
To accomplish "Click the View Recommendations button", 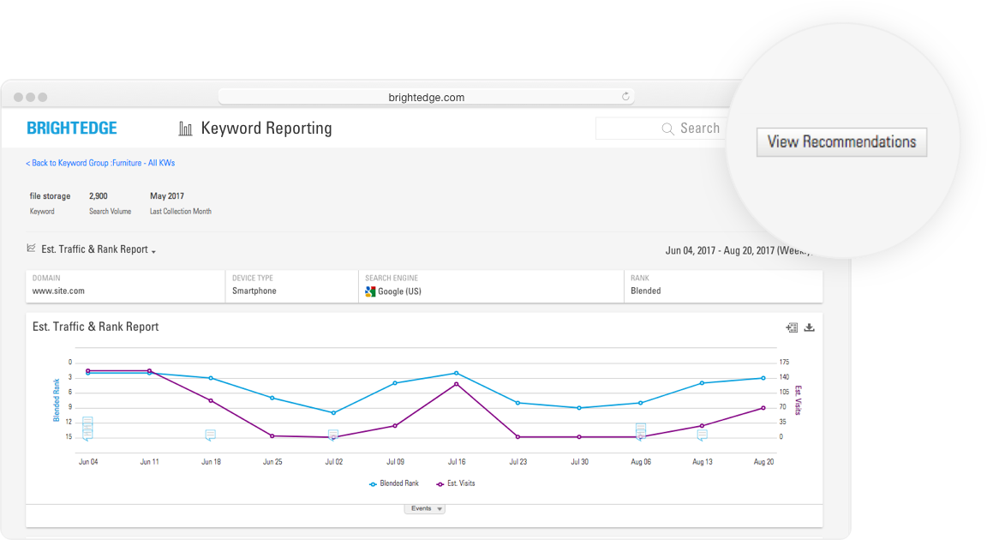I will click(841, 142).
